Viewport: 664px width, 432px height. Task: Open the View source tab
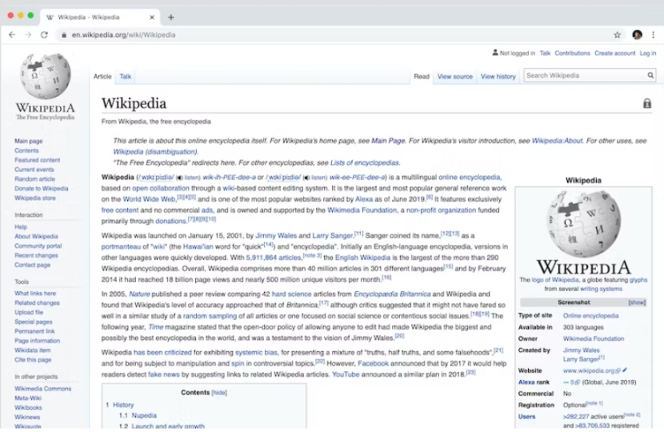[455, 77]
